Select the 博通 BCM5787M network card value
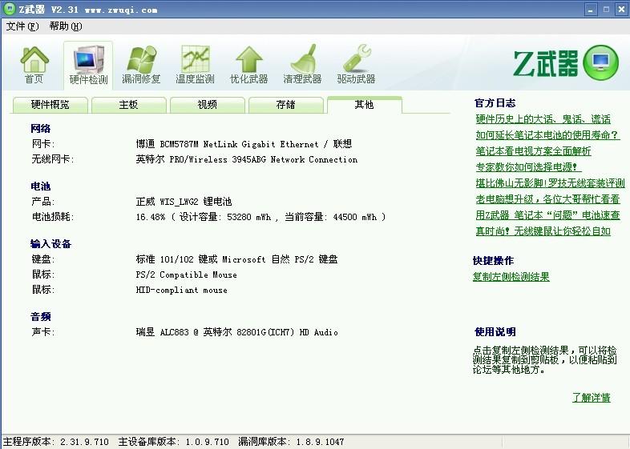Viewport: 630px width, 449px height. coord(244,144)
